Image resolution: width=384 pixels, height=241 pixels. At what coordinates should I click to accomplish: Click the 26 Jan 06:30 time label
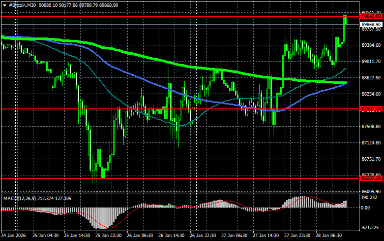[142, 236]
